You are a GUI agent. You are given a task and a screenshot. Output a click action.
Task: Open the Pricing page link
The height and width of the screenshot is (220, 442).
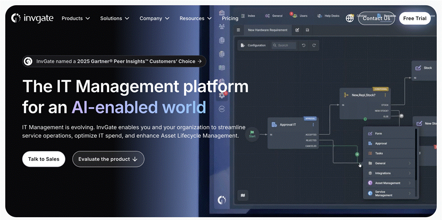230,18
